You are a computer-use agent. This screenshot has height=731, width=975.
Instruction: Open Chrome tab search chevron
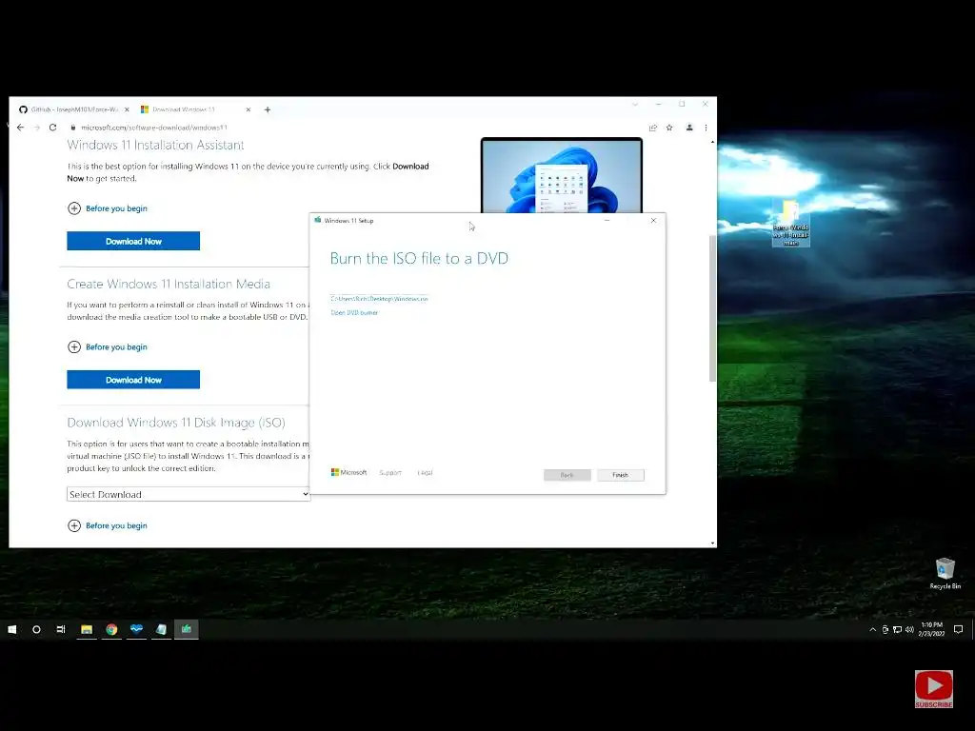tap(635, 105)
